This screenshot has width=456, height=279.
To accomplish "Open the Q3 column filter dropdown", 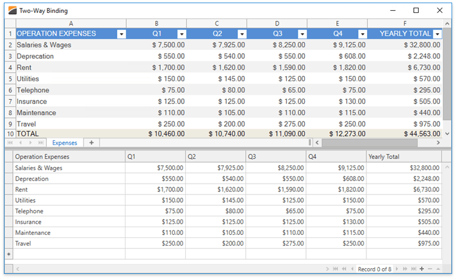I will [x=302, y=35].
